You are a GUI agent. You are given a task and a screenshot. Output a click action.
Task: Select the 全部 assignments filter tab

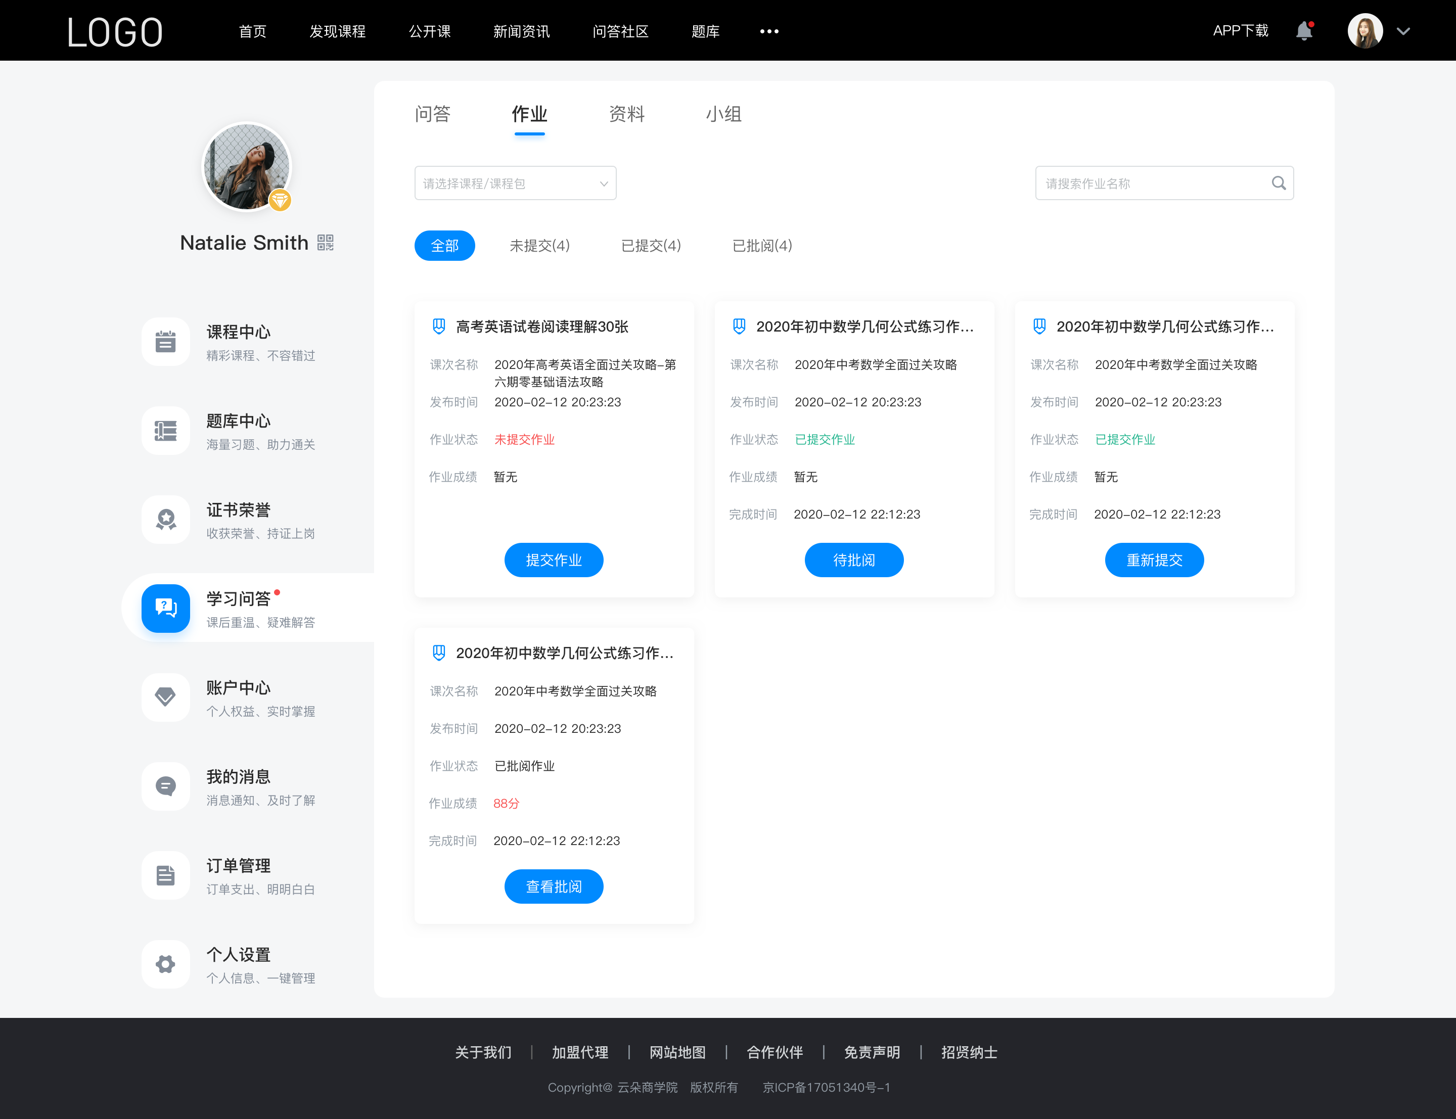point(444,245)
